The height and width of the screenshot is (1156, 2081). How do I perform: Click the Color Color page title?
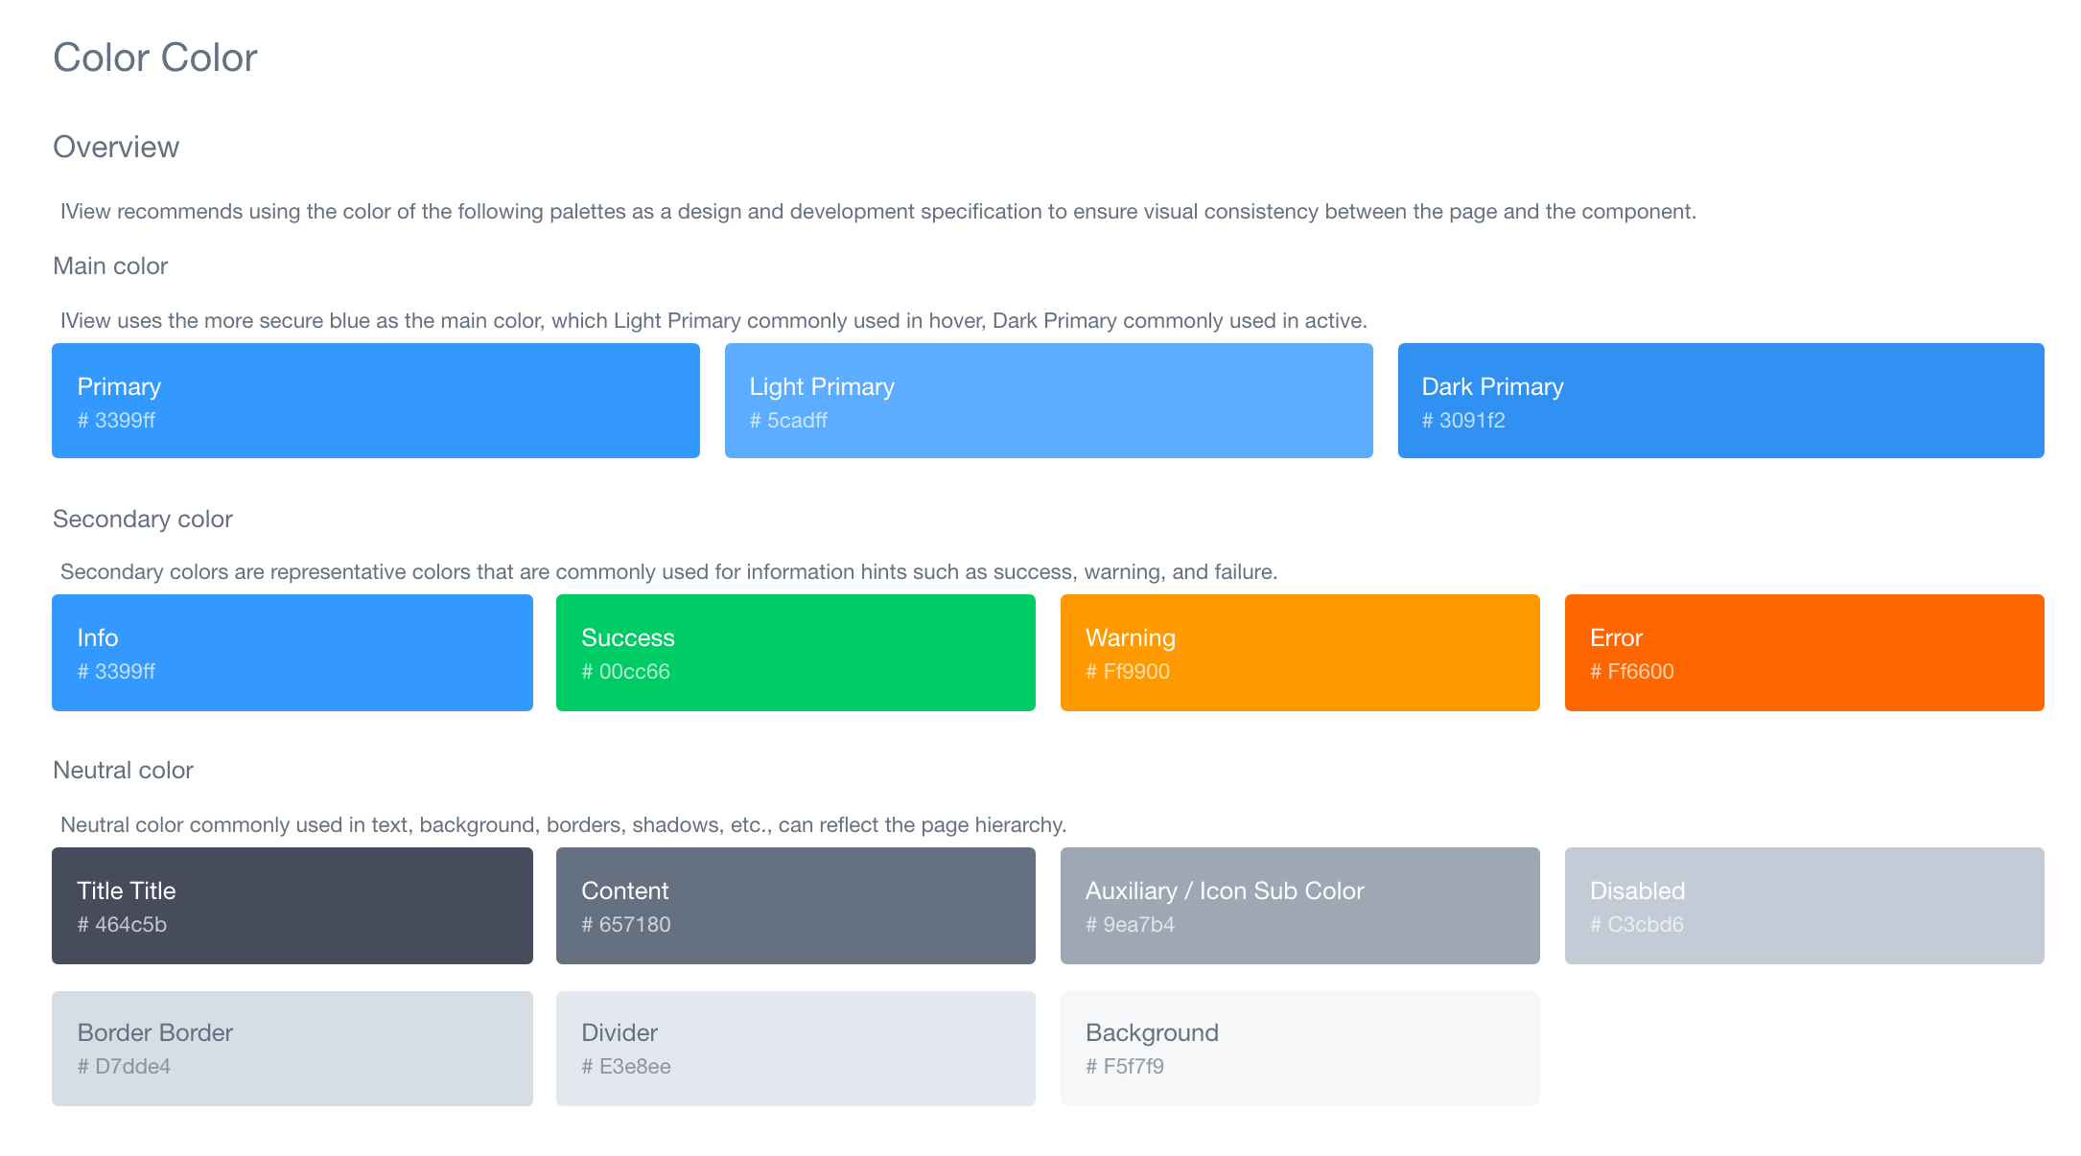[x=154, y=58]
